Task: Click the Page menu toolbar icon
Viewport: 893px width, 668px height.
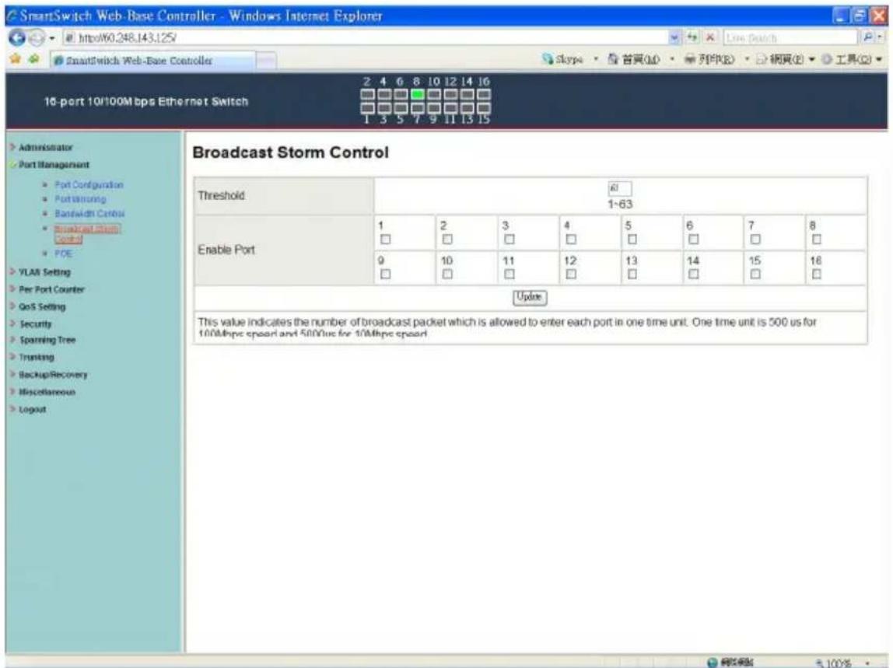Action: click(x=762, y=59)
